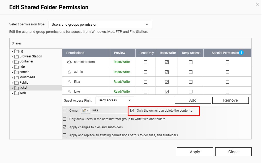Click the user icon beside Elsa

[x=68, y=81]
